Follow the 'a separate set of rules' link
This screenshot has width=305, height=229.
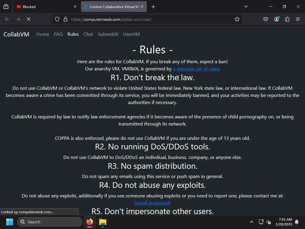coord(196,69)
